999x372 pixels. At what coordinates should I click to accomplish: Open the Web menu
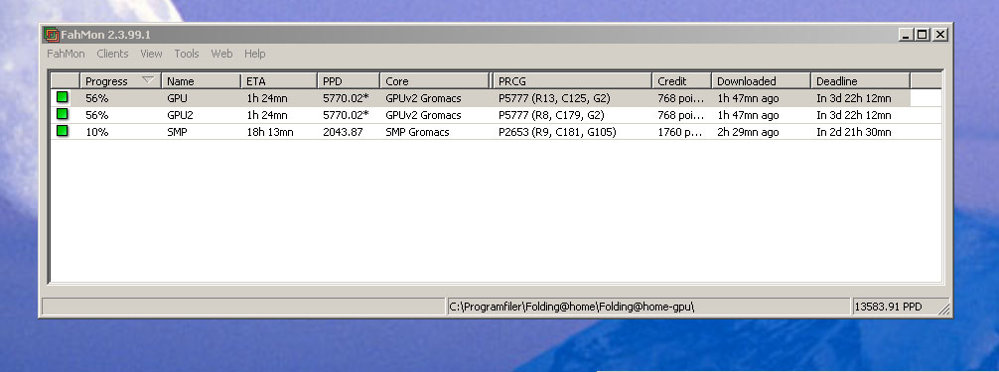221,54
